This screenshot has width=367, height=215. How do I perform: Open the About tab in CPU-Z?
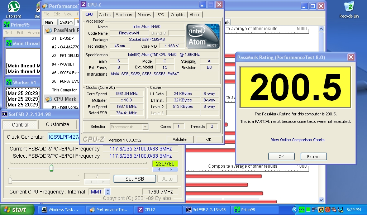pos(195,15)
